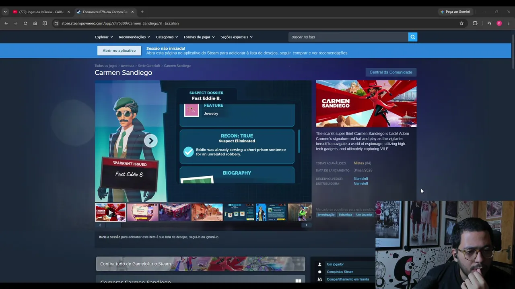View site information icon in address bar
Screen dimensions: 515x289
[56, 23]
